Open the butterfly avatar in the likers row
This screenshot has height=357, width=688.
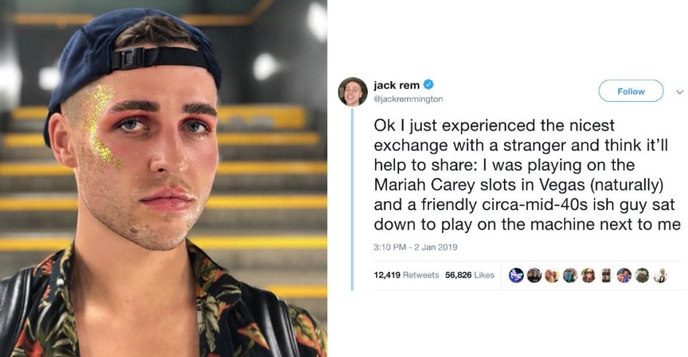(x=517, y=275)
